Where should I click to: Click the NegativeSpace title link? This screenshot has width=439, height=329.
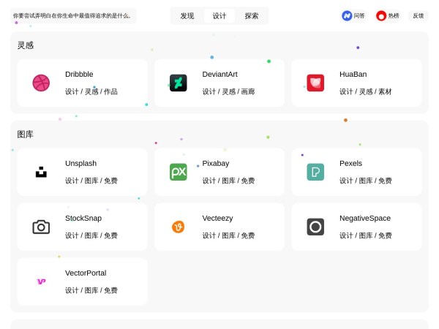coord(364,218)
